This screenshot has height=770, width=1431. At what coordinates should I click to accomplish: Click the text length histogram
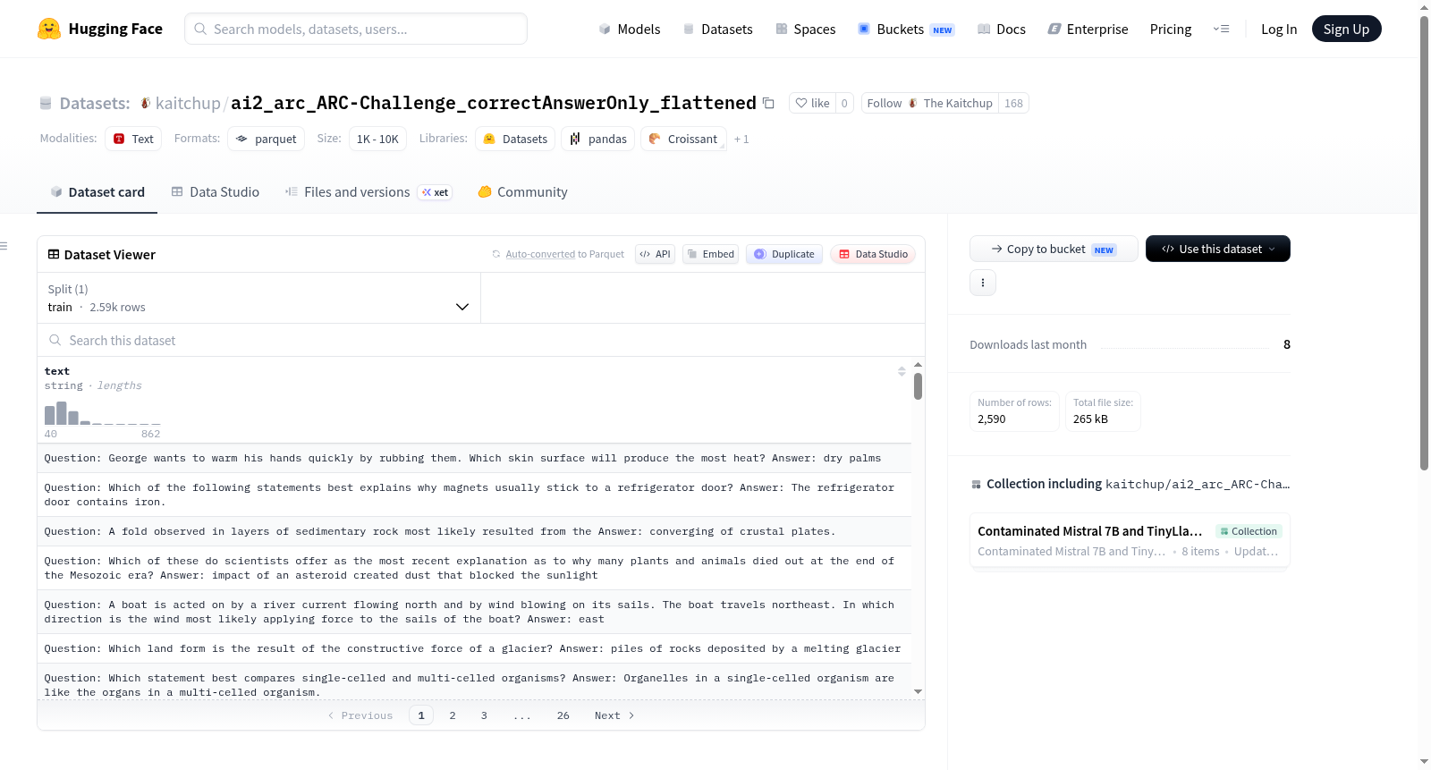(x=102, y=412)
